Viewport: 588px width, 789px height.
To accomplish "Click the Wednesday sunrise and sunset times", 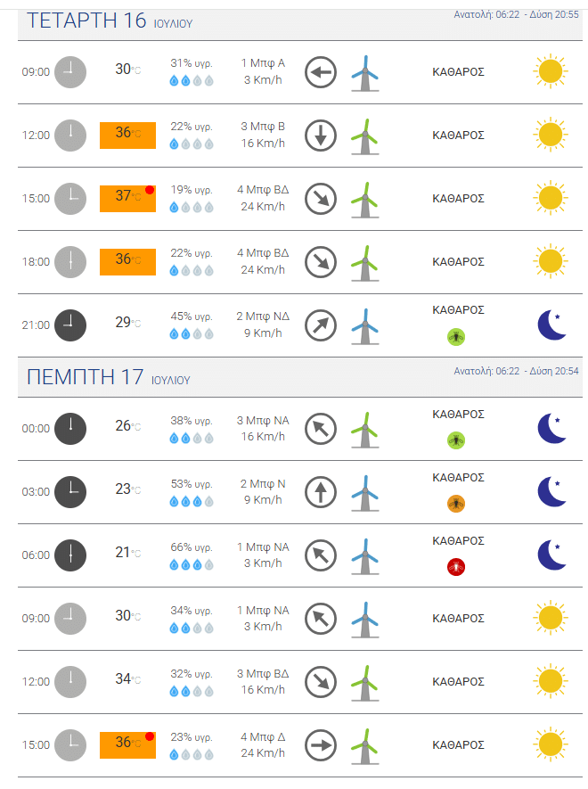I will [x=516, y=14].
